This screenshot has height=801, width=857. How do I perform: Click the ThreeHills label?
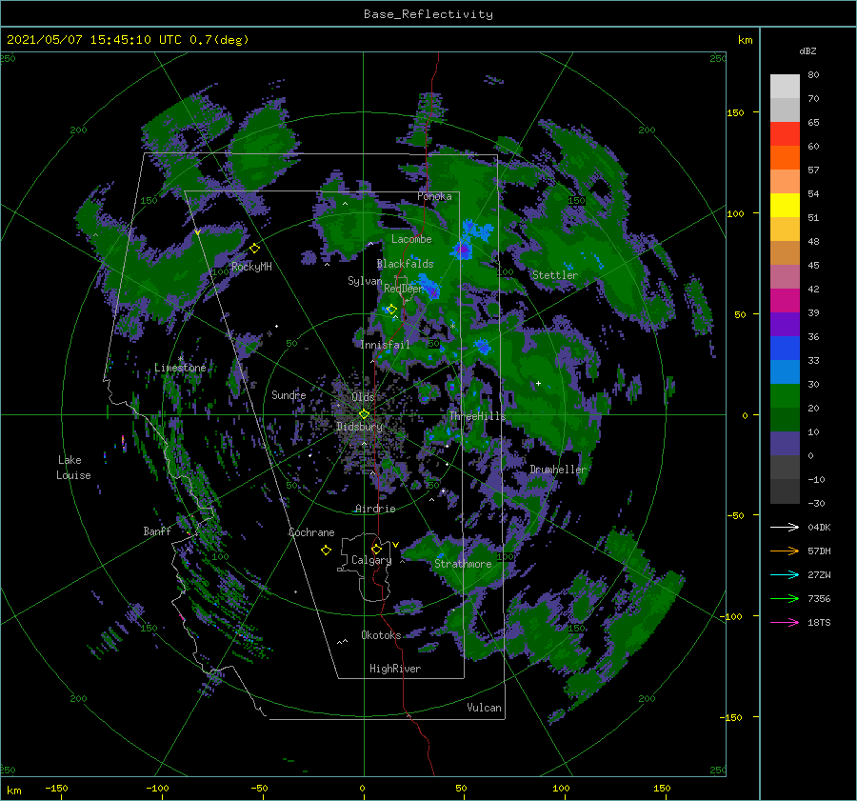[x=477, y=416]
